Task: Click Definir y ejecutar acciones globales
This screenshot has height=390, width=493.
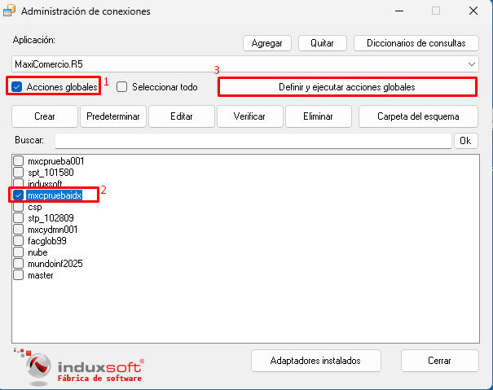Action: coord(347,86)
